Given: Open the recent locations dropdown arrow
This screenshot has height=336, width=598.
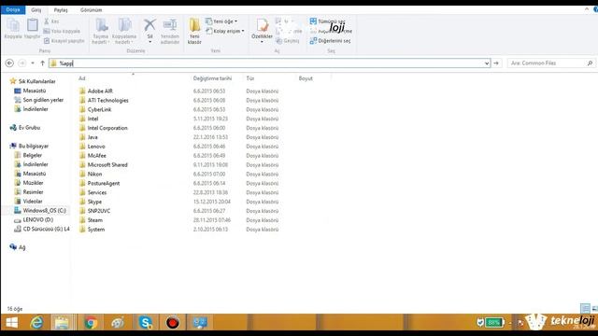Looking at the screenshot, I should (33, 63).
